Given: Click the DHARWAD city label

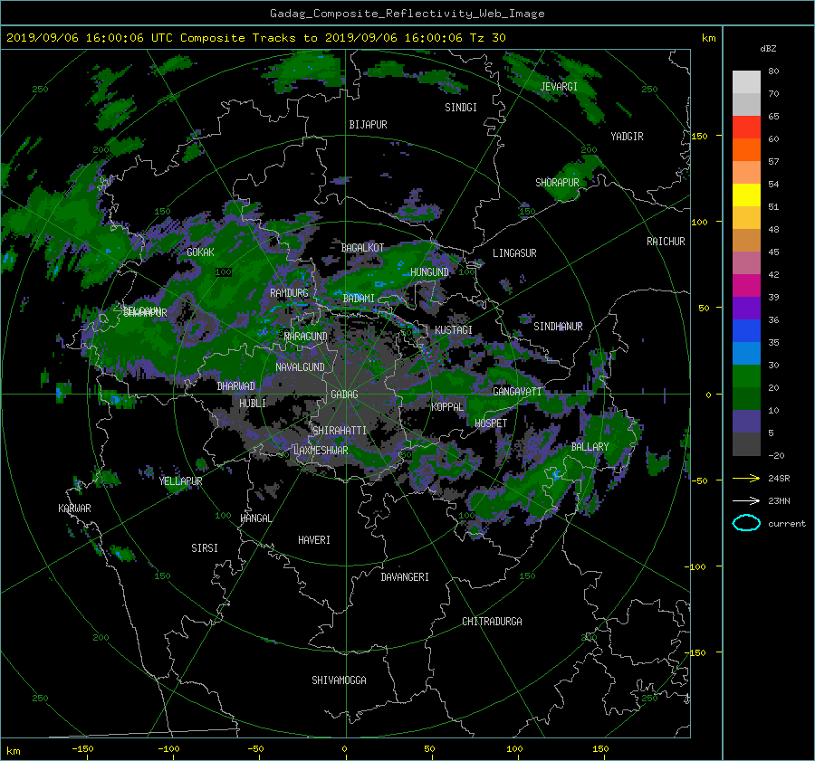Looking at the screenshot, I should (x=236, y=386).
